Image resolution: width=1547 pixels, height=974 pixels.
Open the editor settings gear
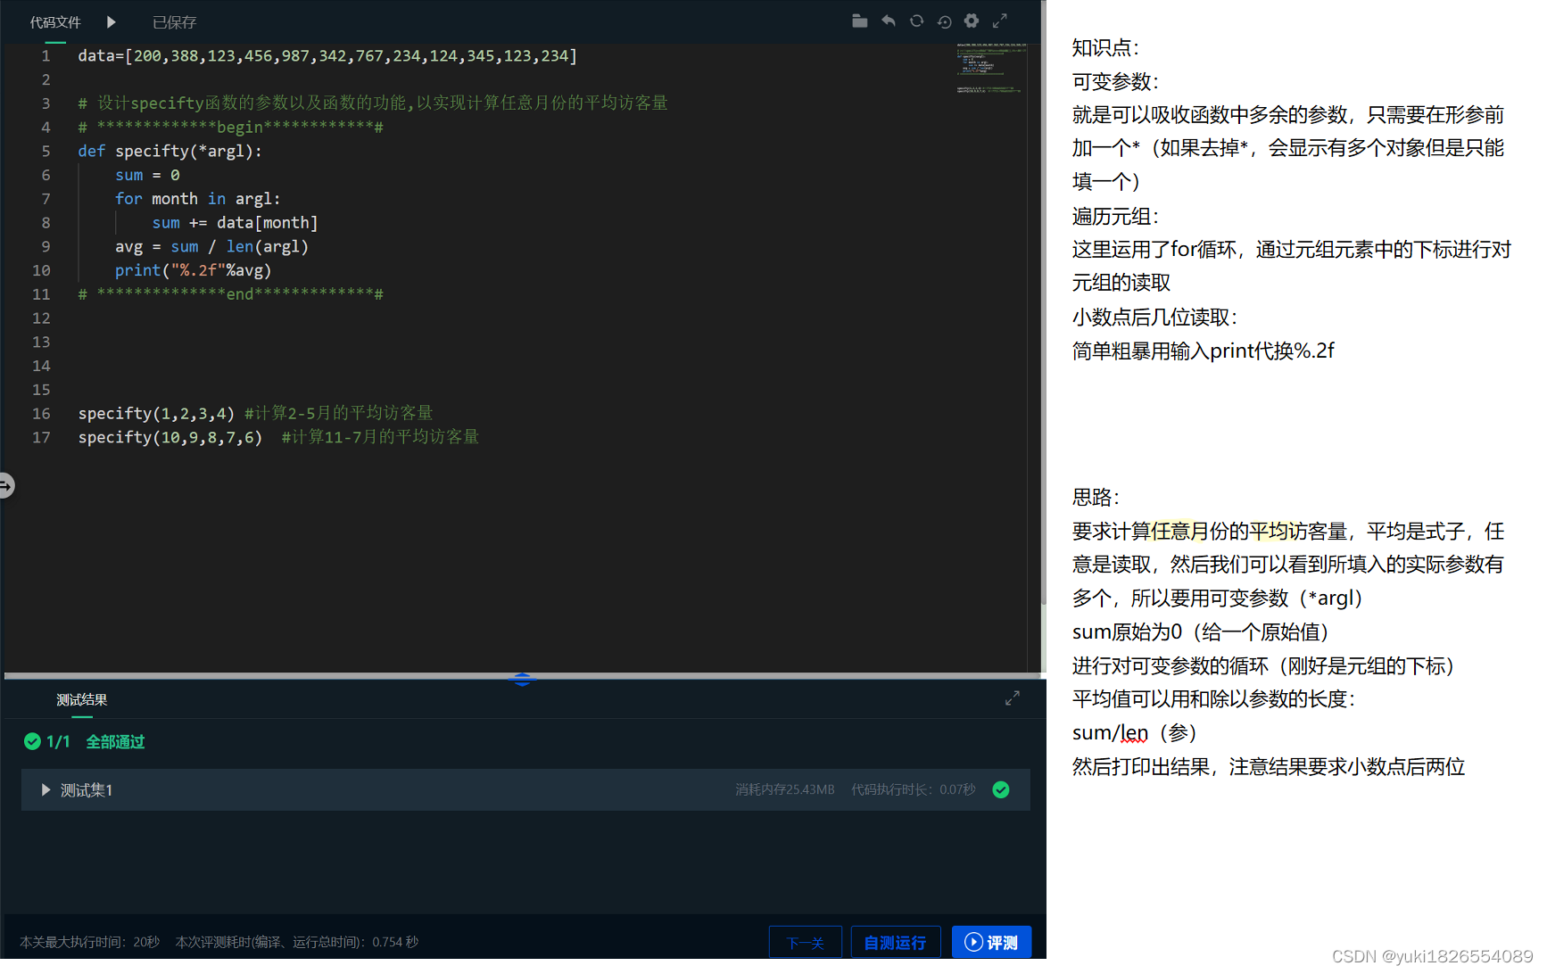point(971,21)
